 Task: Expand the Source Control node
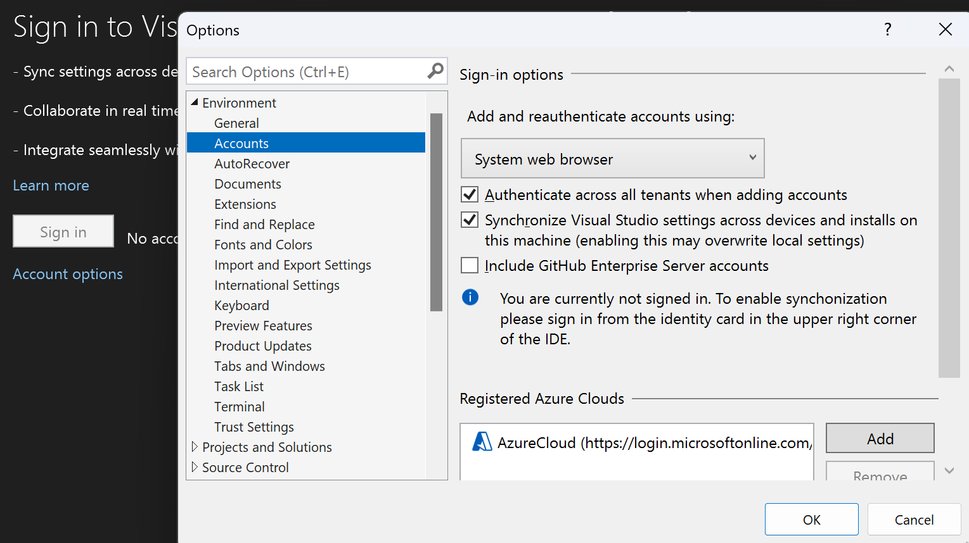click(195, 467)
